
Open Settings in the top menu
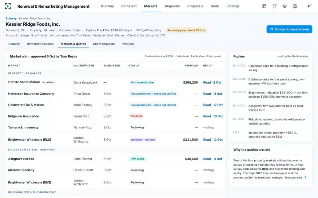[233, 6]
